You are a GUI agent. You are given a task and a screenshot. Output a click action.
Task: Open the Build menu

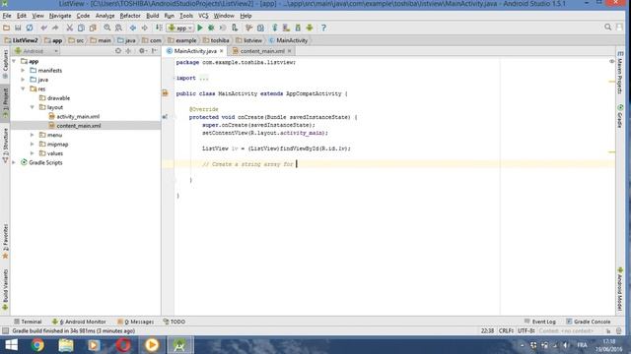152,16
